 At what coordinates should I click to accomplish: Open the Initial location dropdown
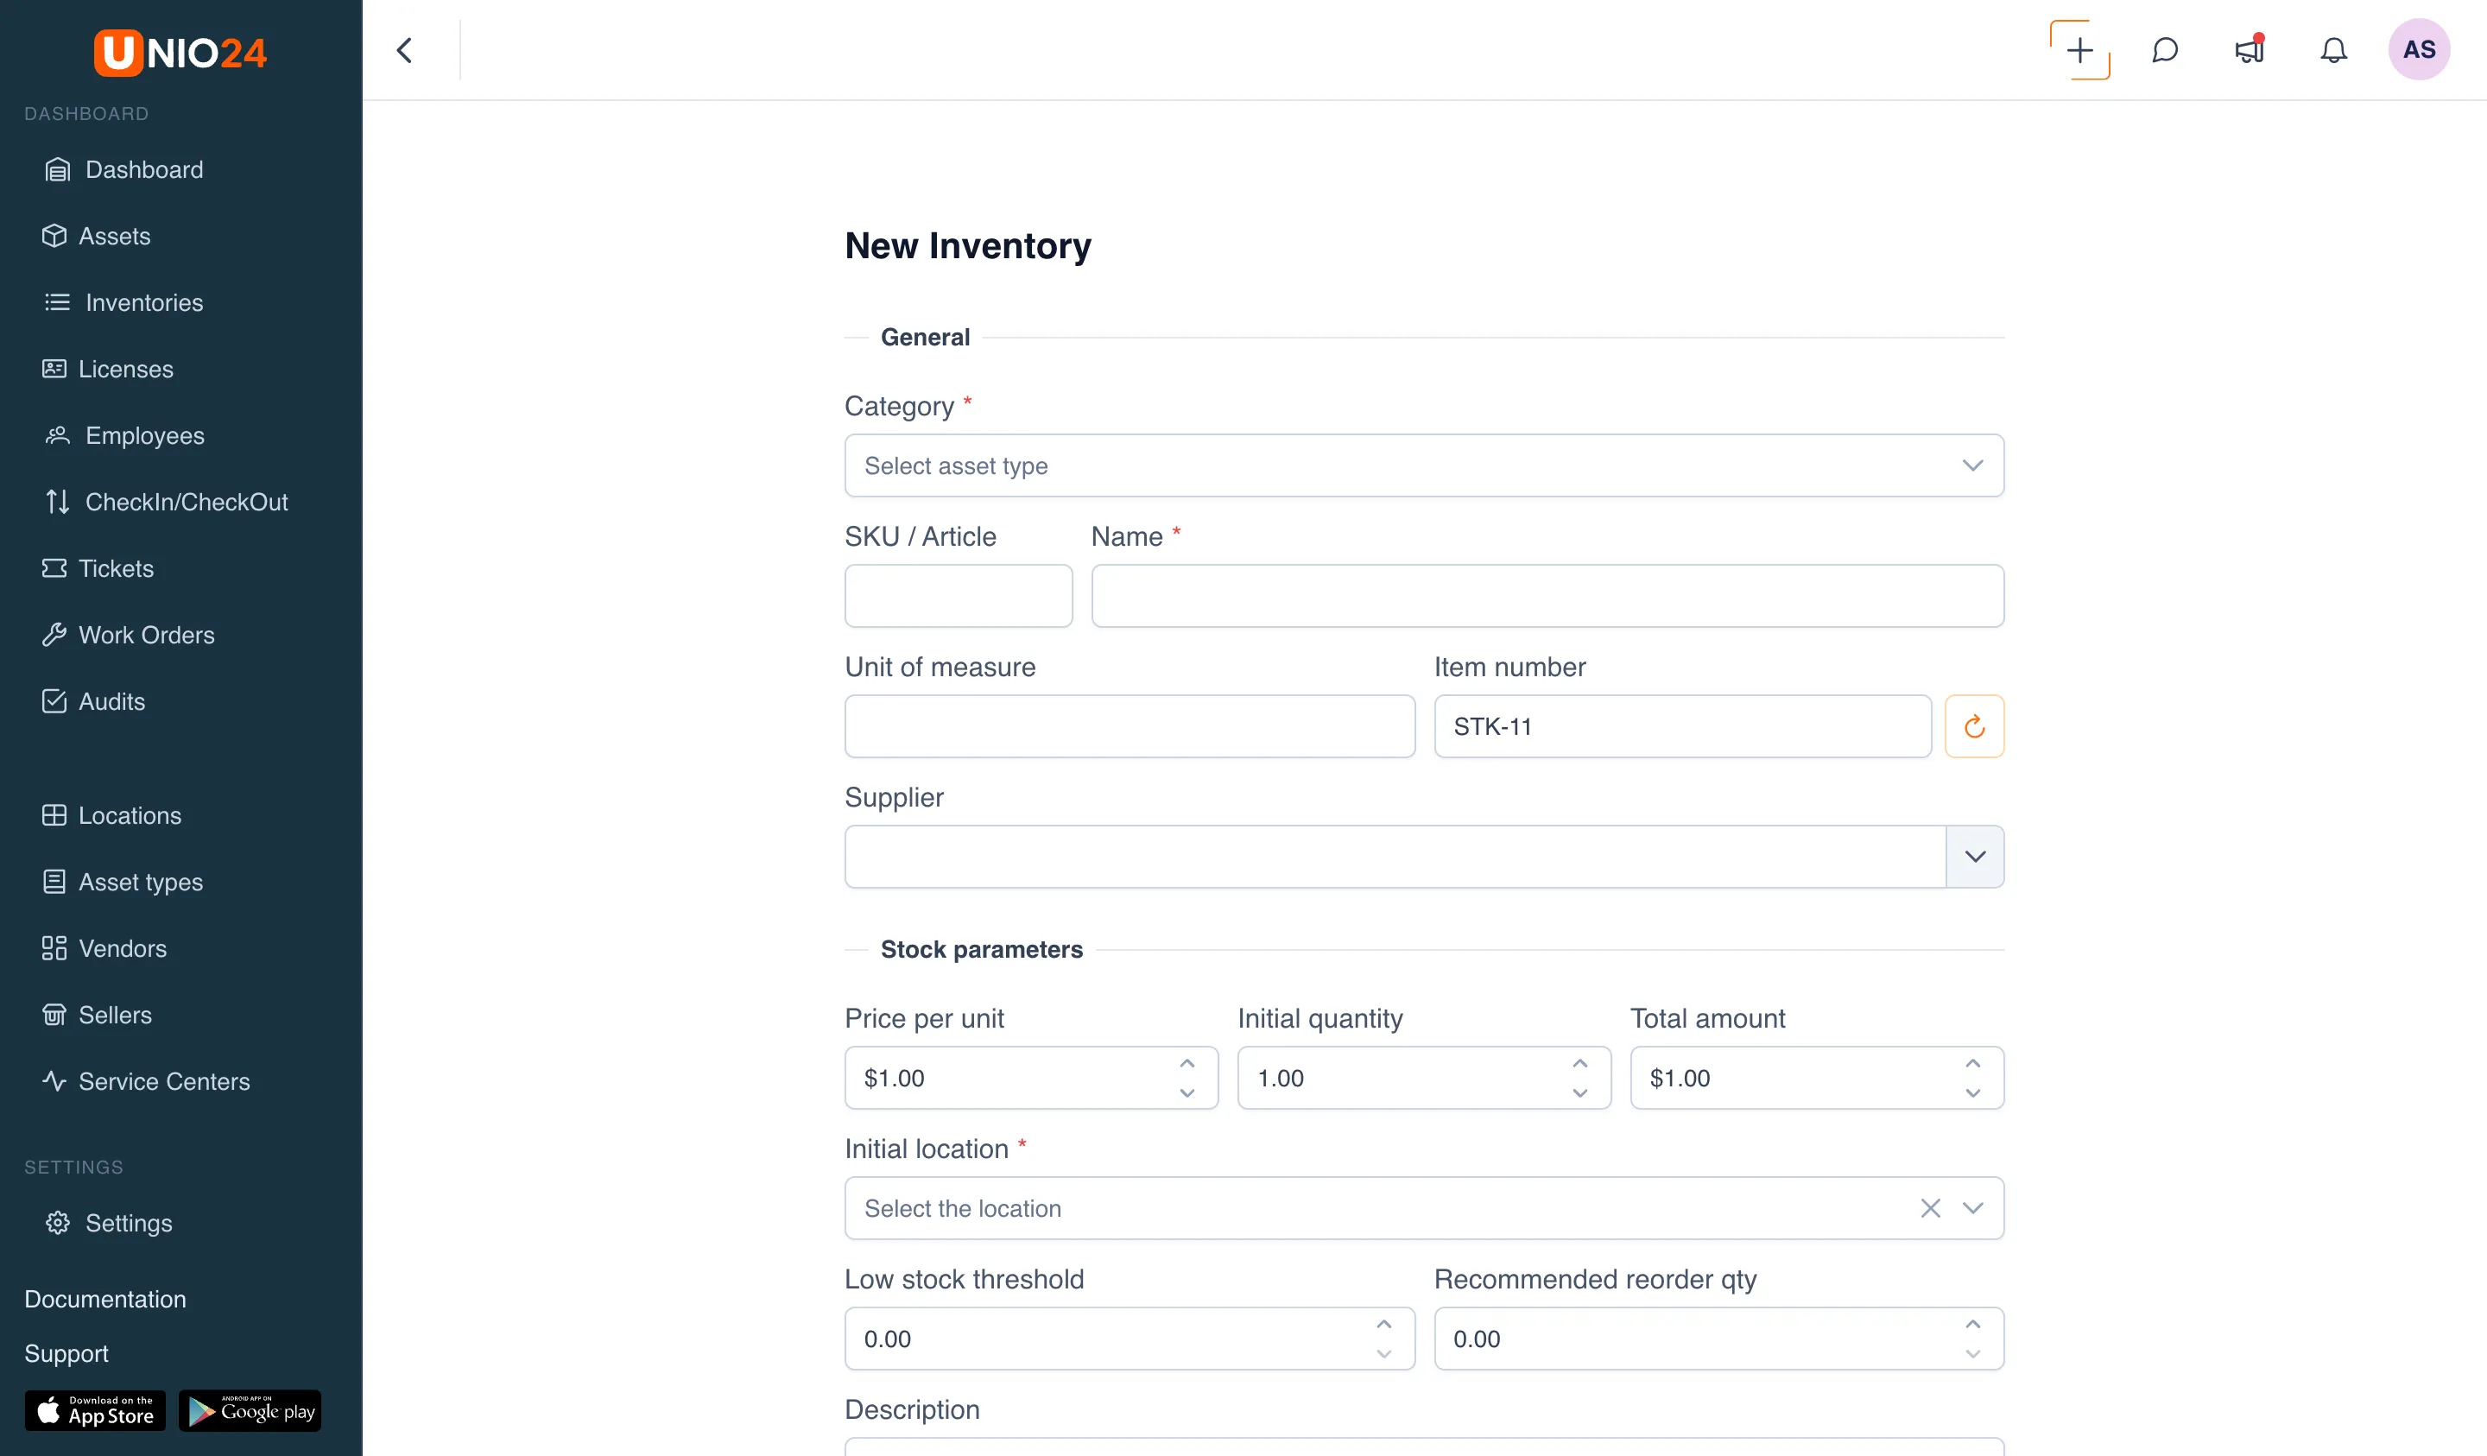point(1423,1208)
